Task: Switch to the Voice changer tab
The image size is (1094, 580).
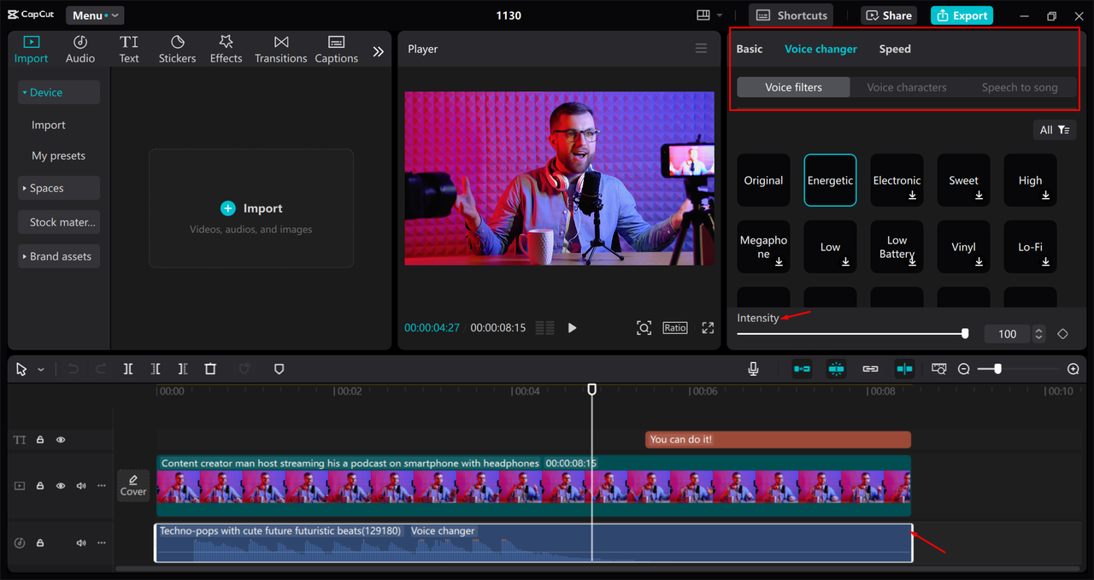Action: (x=820, y=49)
